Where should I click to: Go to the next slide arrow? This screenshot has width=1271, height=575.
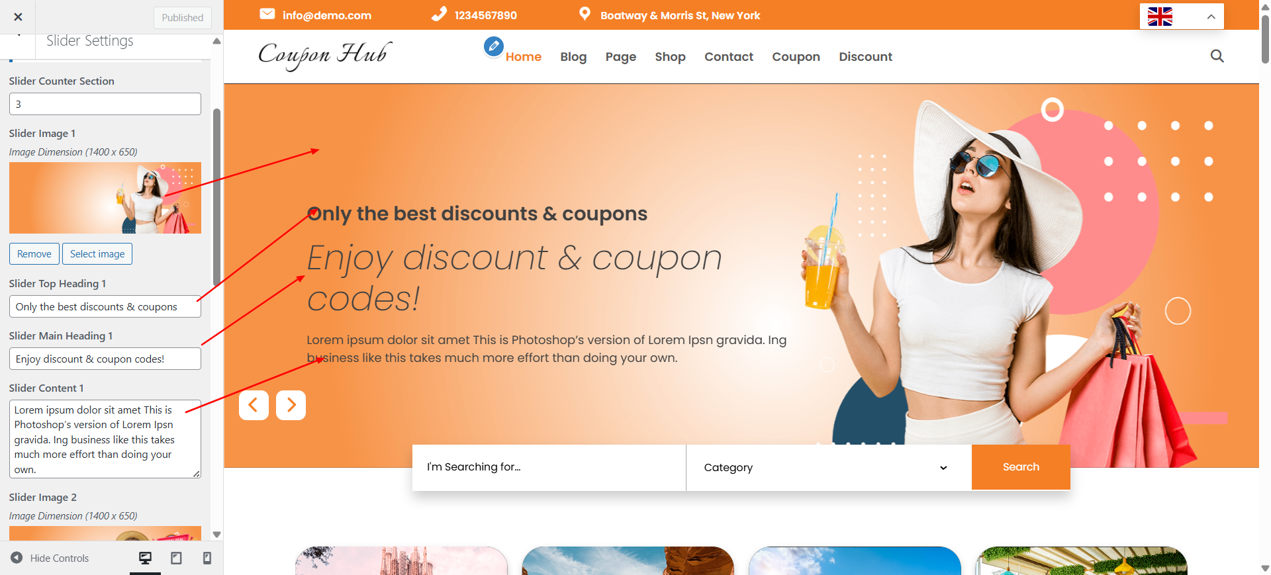(x=291, y=405)
